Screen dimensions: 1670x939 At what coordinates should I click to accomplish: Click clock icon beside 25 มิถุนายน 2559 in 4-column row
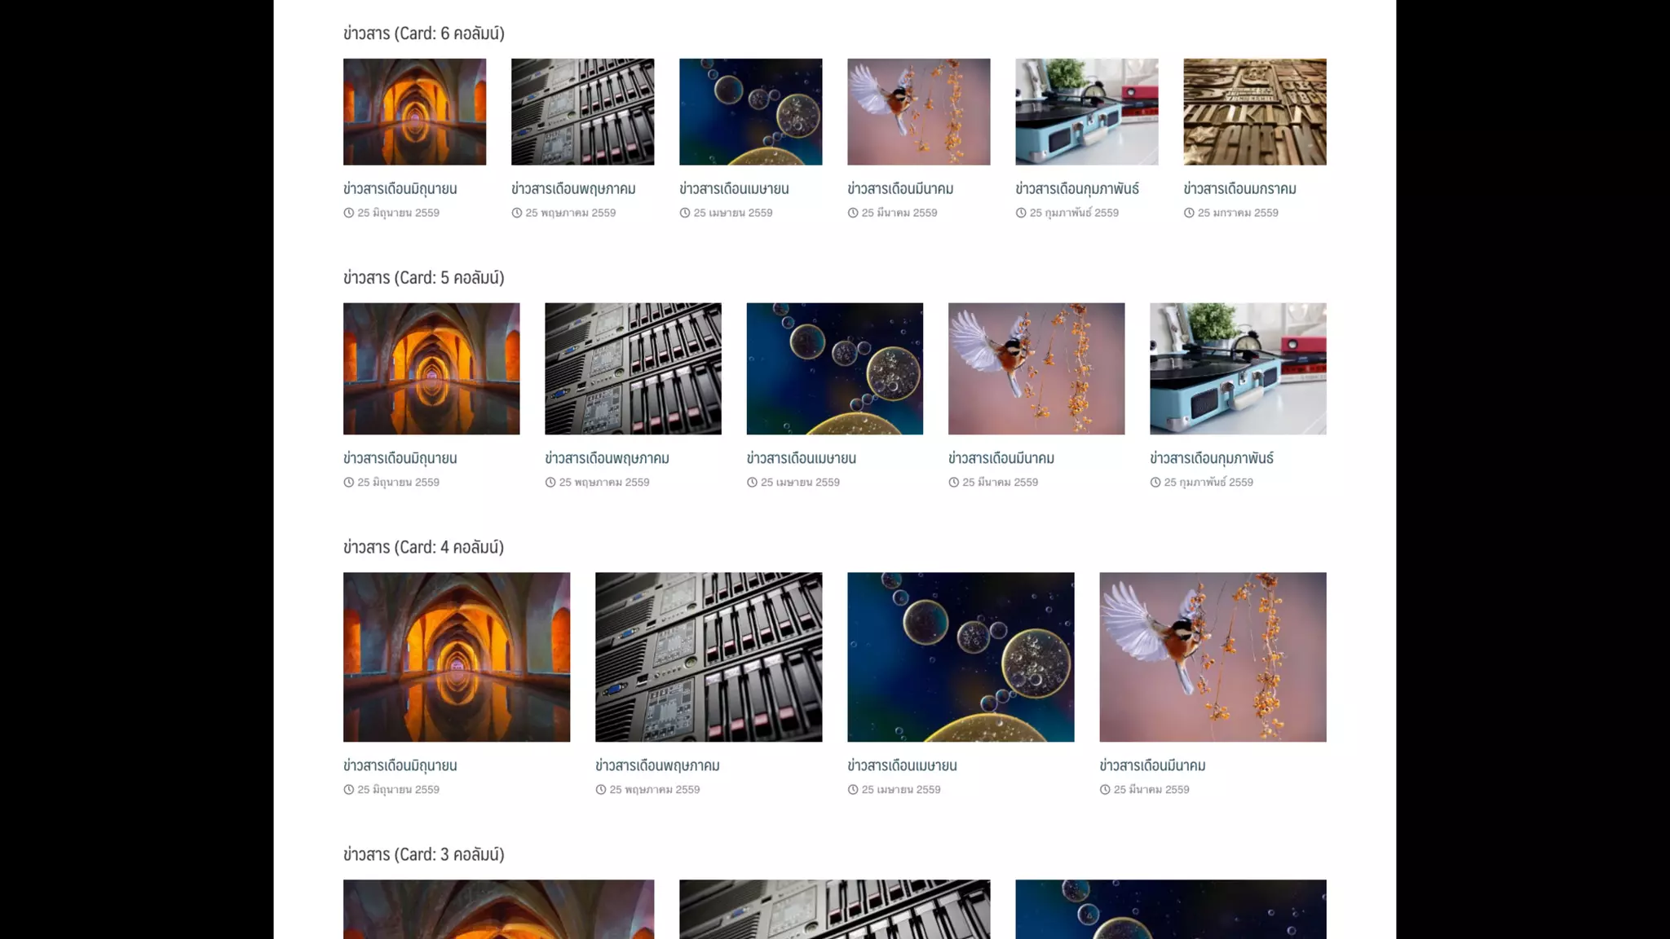349,790
